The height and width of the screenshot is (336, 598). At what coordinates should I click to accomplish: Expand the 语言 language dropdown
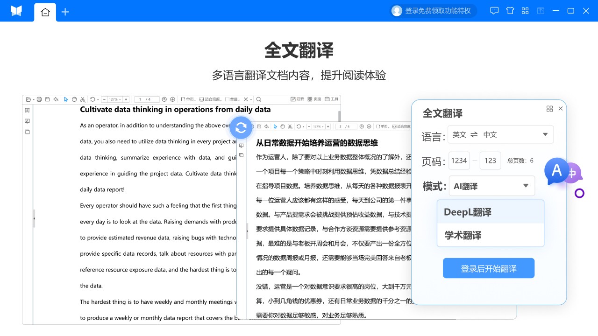click(x=500, y=135)
